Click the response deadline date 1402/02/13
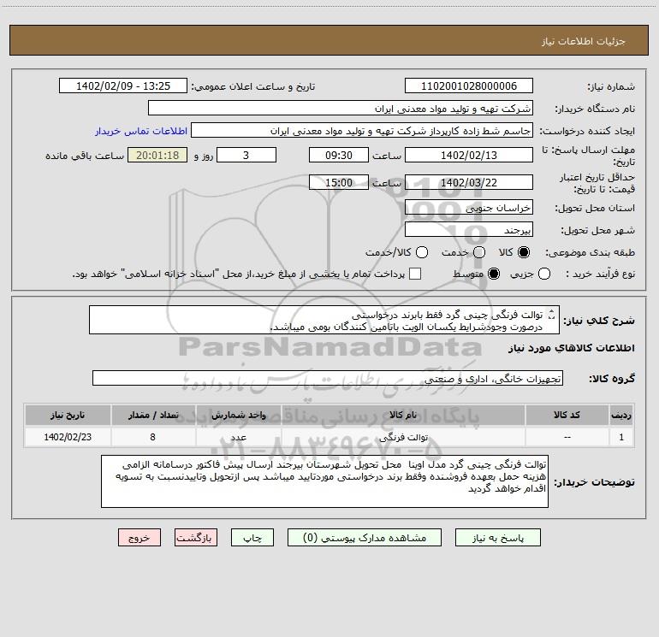Image resolution: width=659 pixels, height=637 pixels. [x=469, y=155]
